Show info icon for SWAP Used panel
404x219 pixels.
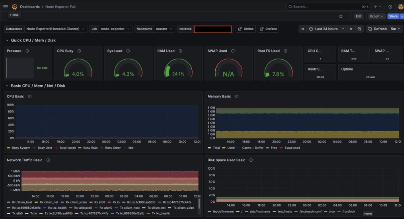(x=233, y=51)
